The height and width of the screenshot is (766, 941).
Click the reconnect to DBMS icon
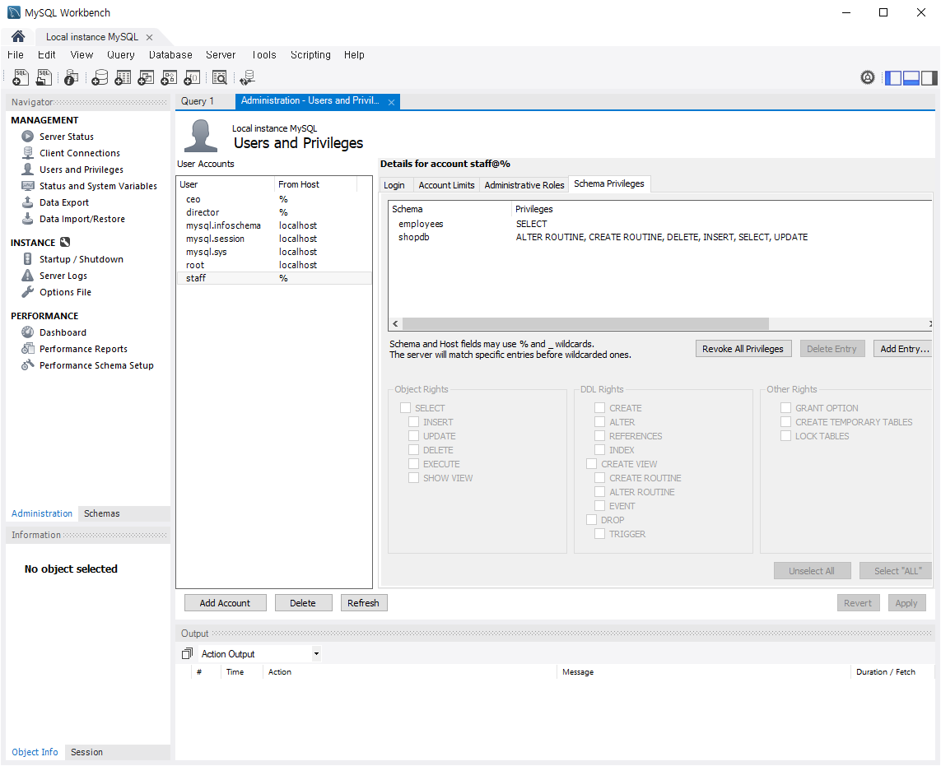[x=247, y=77]
